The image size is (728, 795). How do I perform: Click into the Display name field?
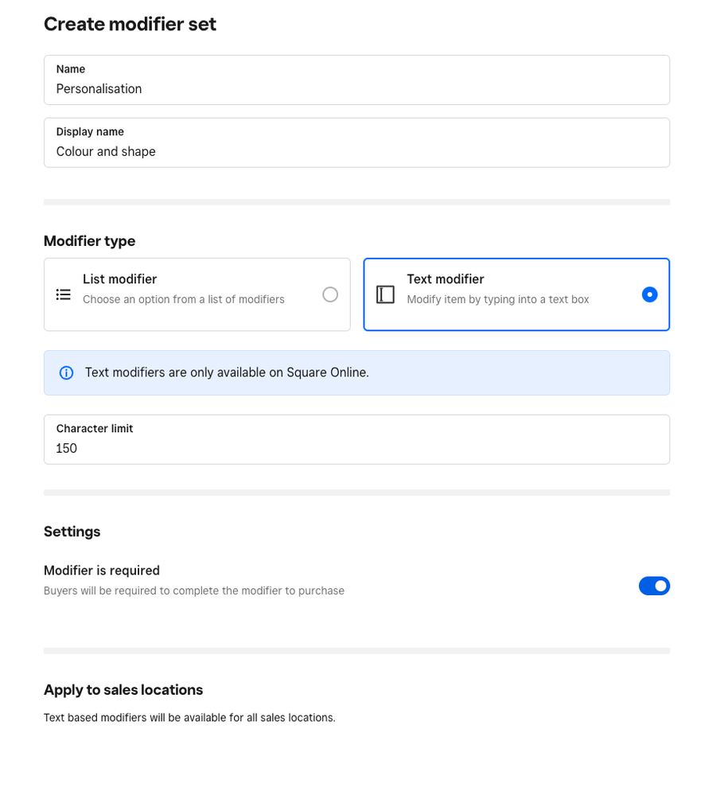pyautogui.click(x=356, y=151)
